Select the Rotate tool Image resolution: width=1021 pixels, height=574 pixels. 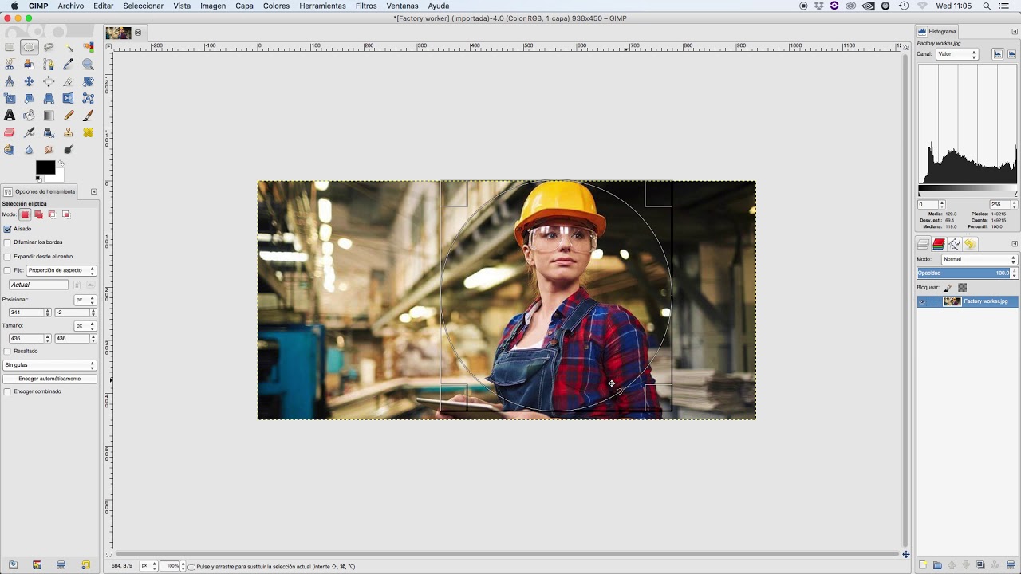click(x=88, y=81)
